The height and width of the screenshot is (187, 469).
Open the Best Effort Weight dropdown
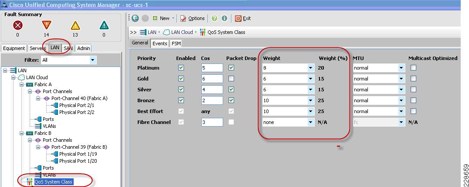(x=289, y=111)
